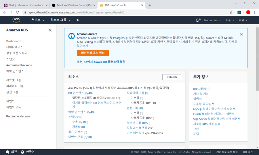Click the 새로운 RDS 기능 발표 link

(x=207, y=124)
